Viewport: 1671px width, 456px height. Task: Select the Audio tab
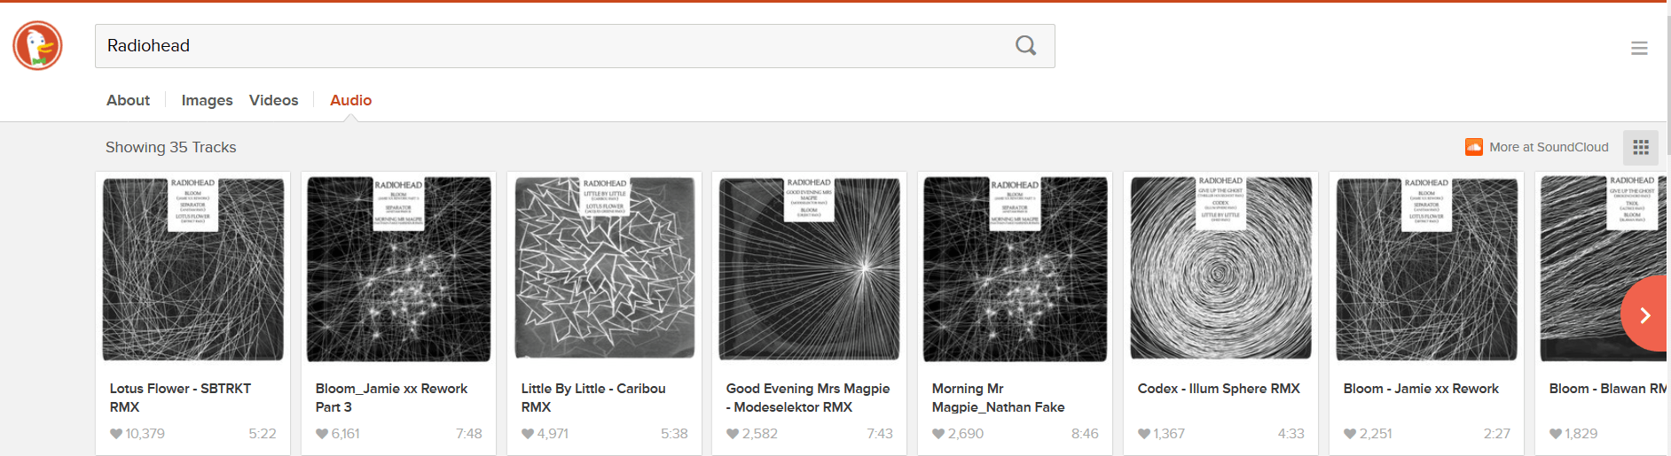[x=350, y=100]
